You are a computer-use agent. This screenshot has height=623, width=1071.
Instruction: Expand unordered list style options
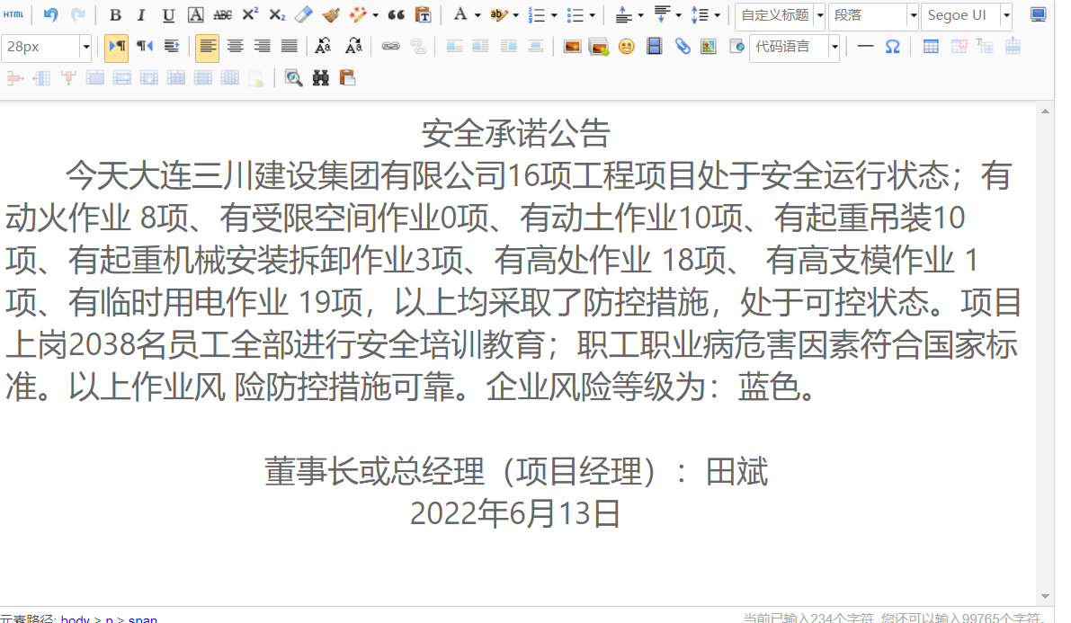pyautogui.click(x=593, y=15)
